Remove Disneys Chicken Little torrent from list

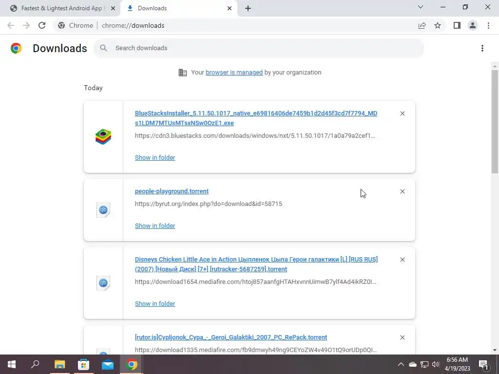click(402, 260)
